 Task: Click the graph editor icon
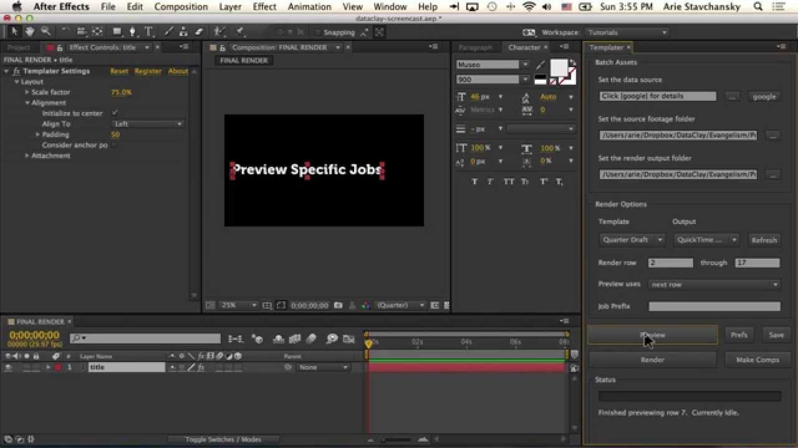click(x=350, y=338)
